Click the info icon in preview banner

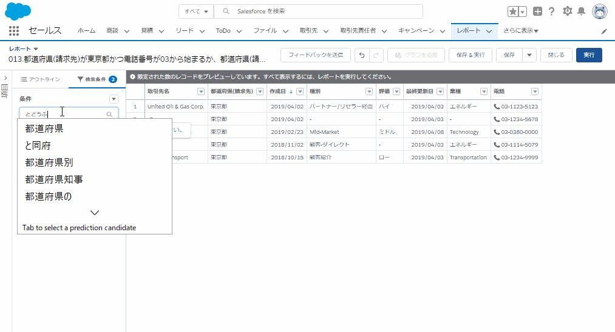point(132,77)
